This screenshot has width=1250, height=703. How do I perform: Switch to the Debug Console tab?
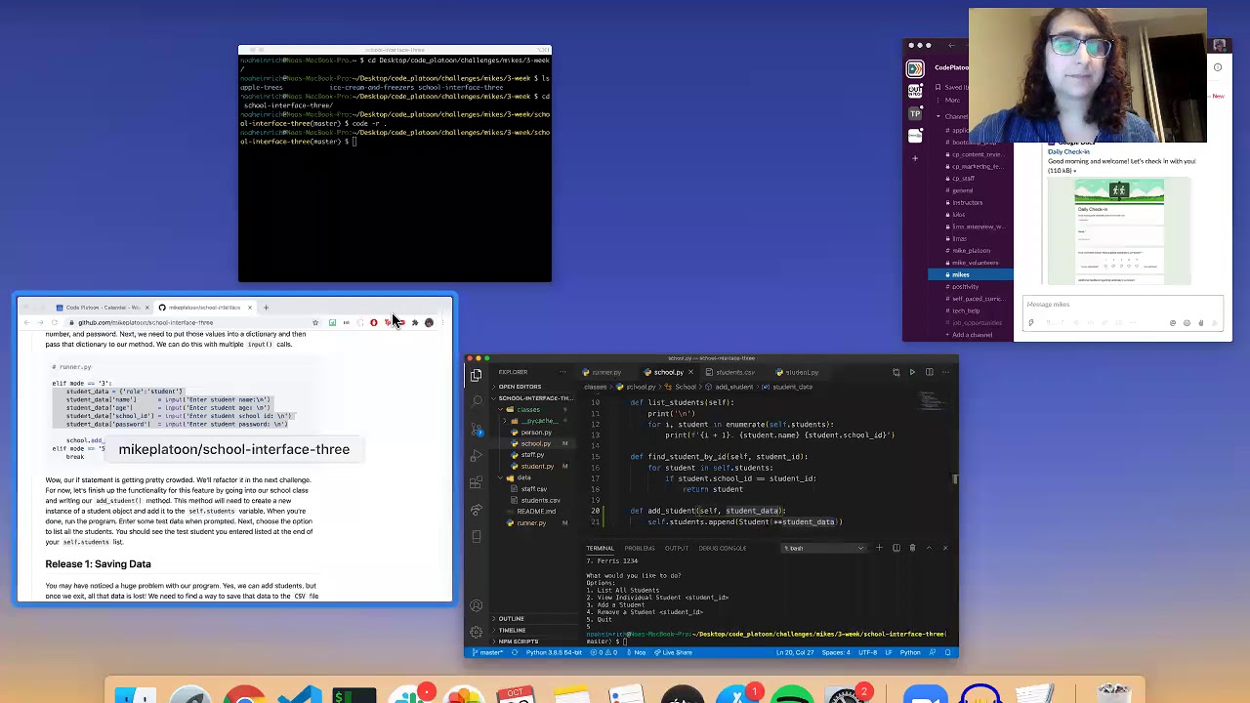(x=723, y=548)
